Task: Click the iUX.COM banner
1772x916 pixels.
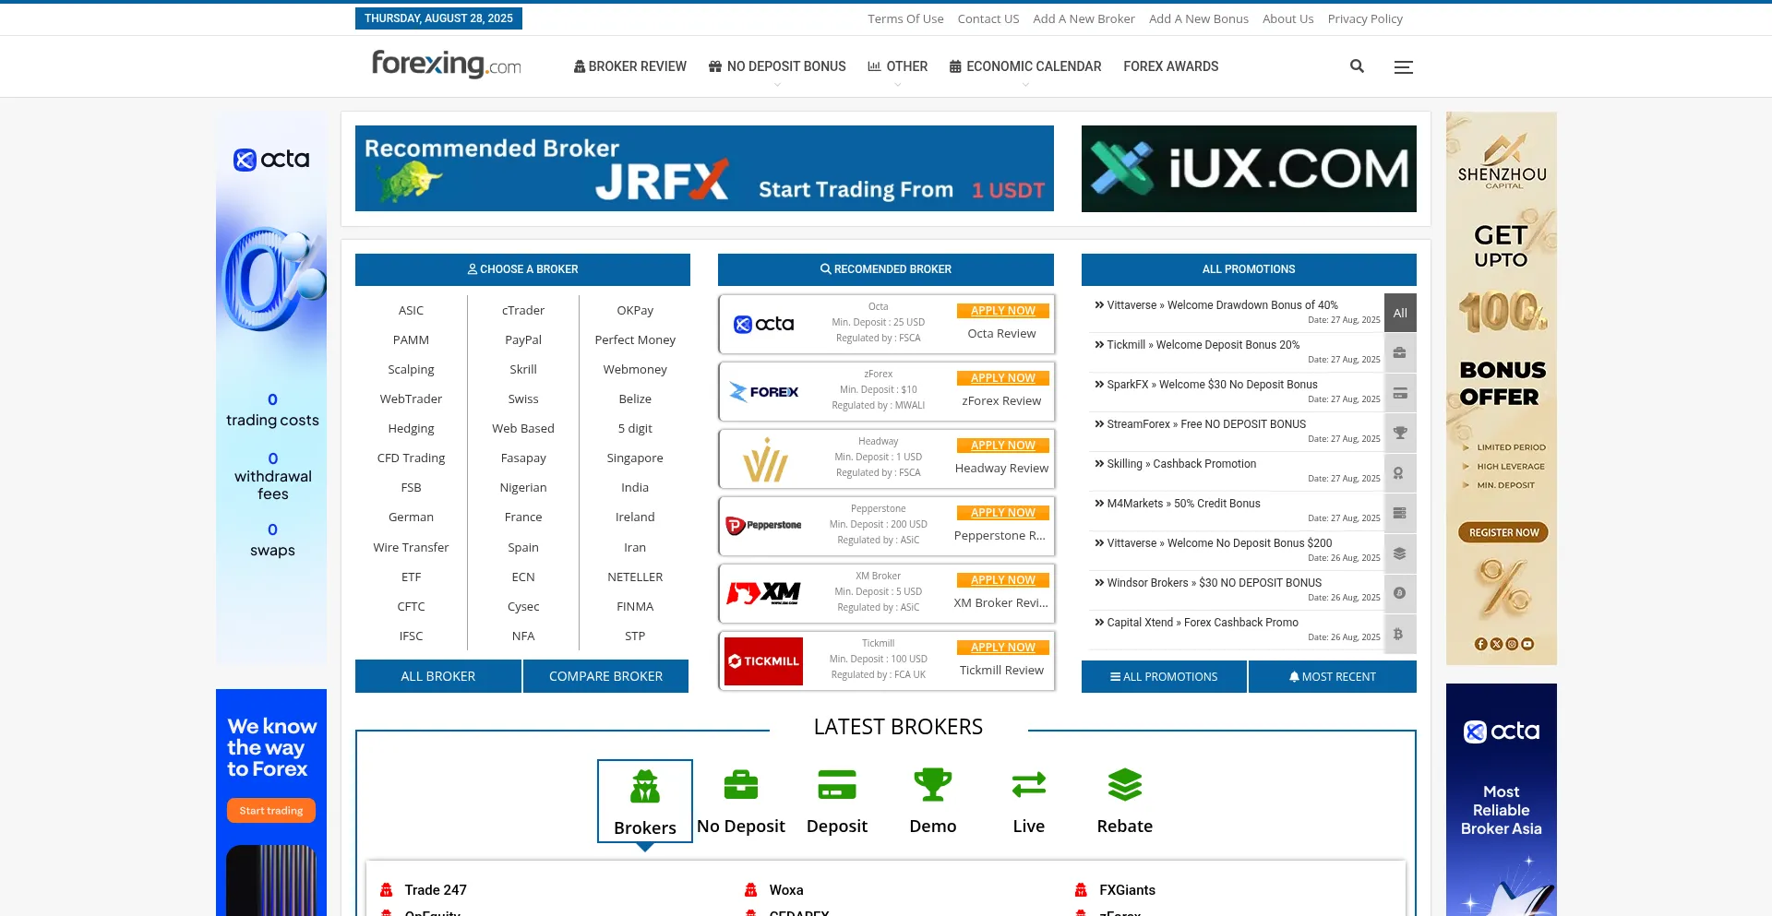Action: (1249, 169)
